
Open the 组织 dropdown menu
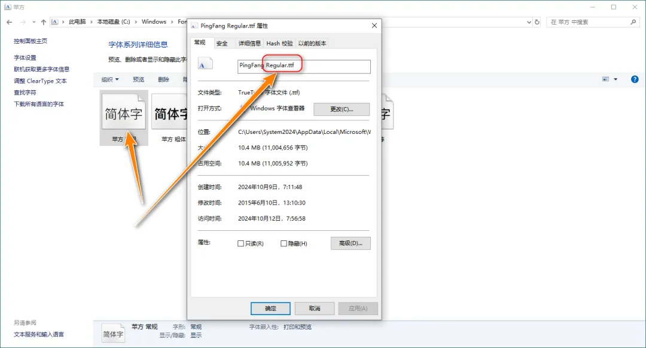[110, 80]
